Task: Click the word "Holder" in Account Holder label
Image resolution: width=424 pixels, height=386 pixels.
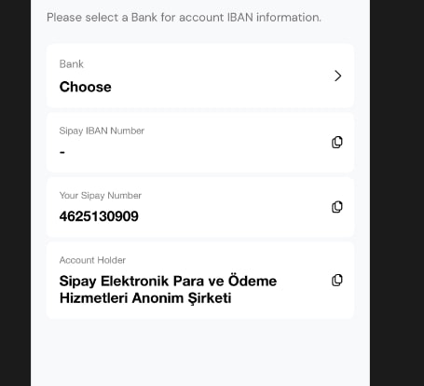Action: coord(111,260)
